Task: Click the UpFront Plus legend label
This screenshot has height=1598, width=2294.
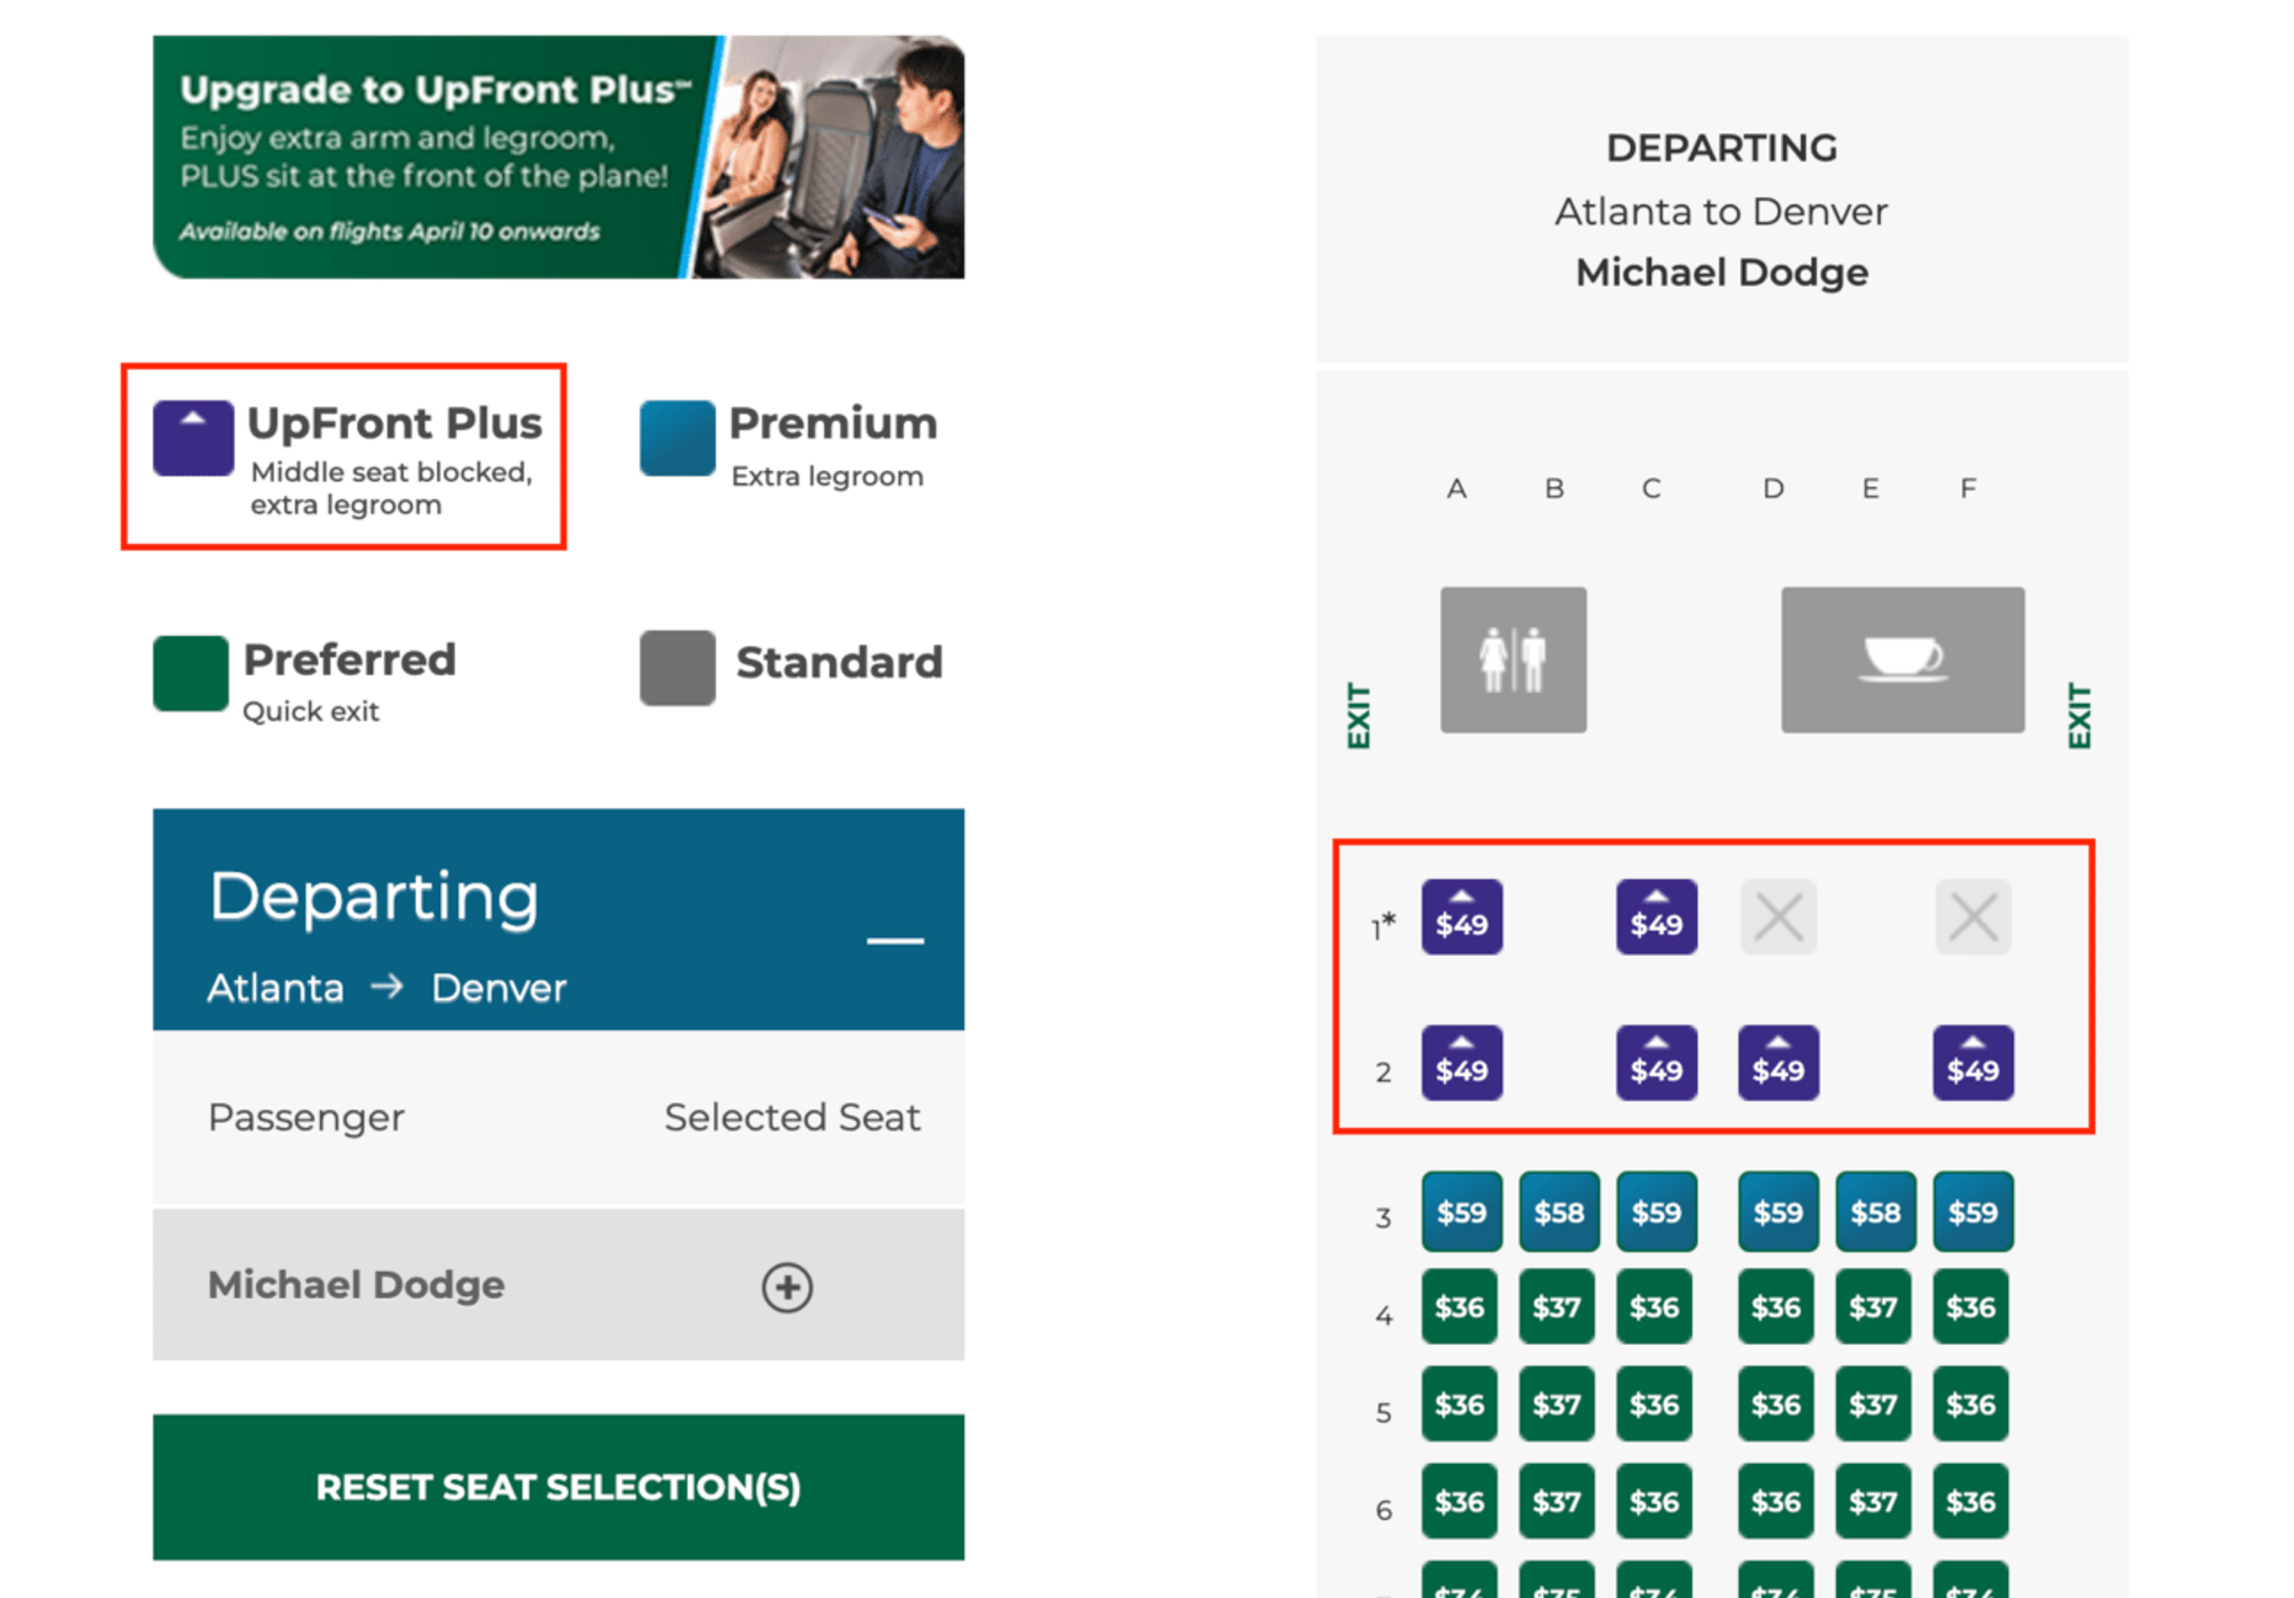Action: [x=395, y=423]
